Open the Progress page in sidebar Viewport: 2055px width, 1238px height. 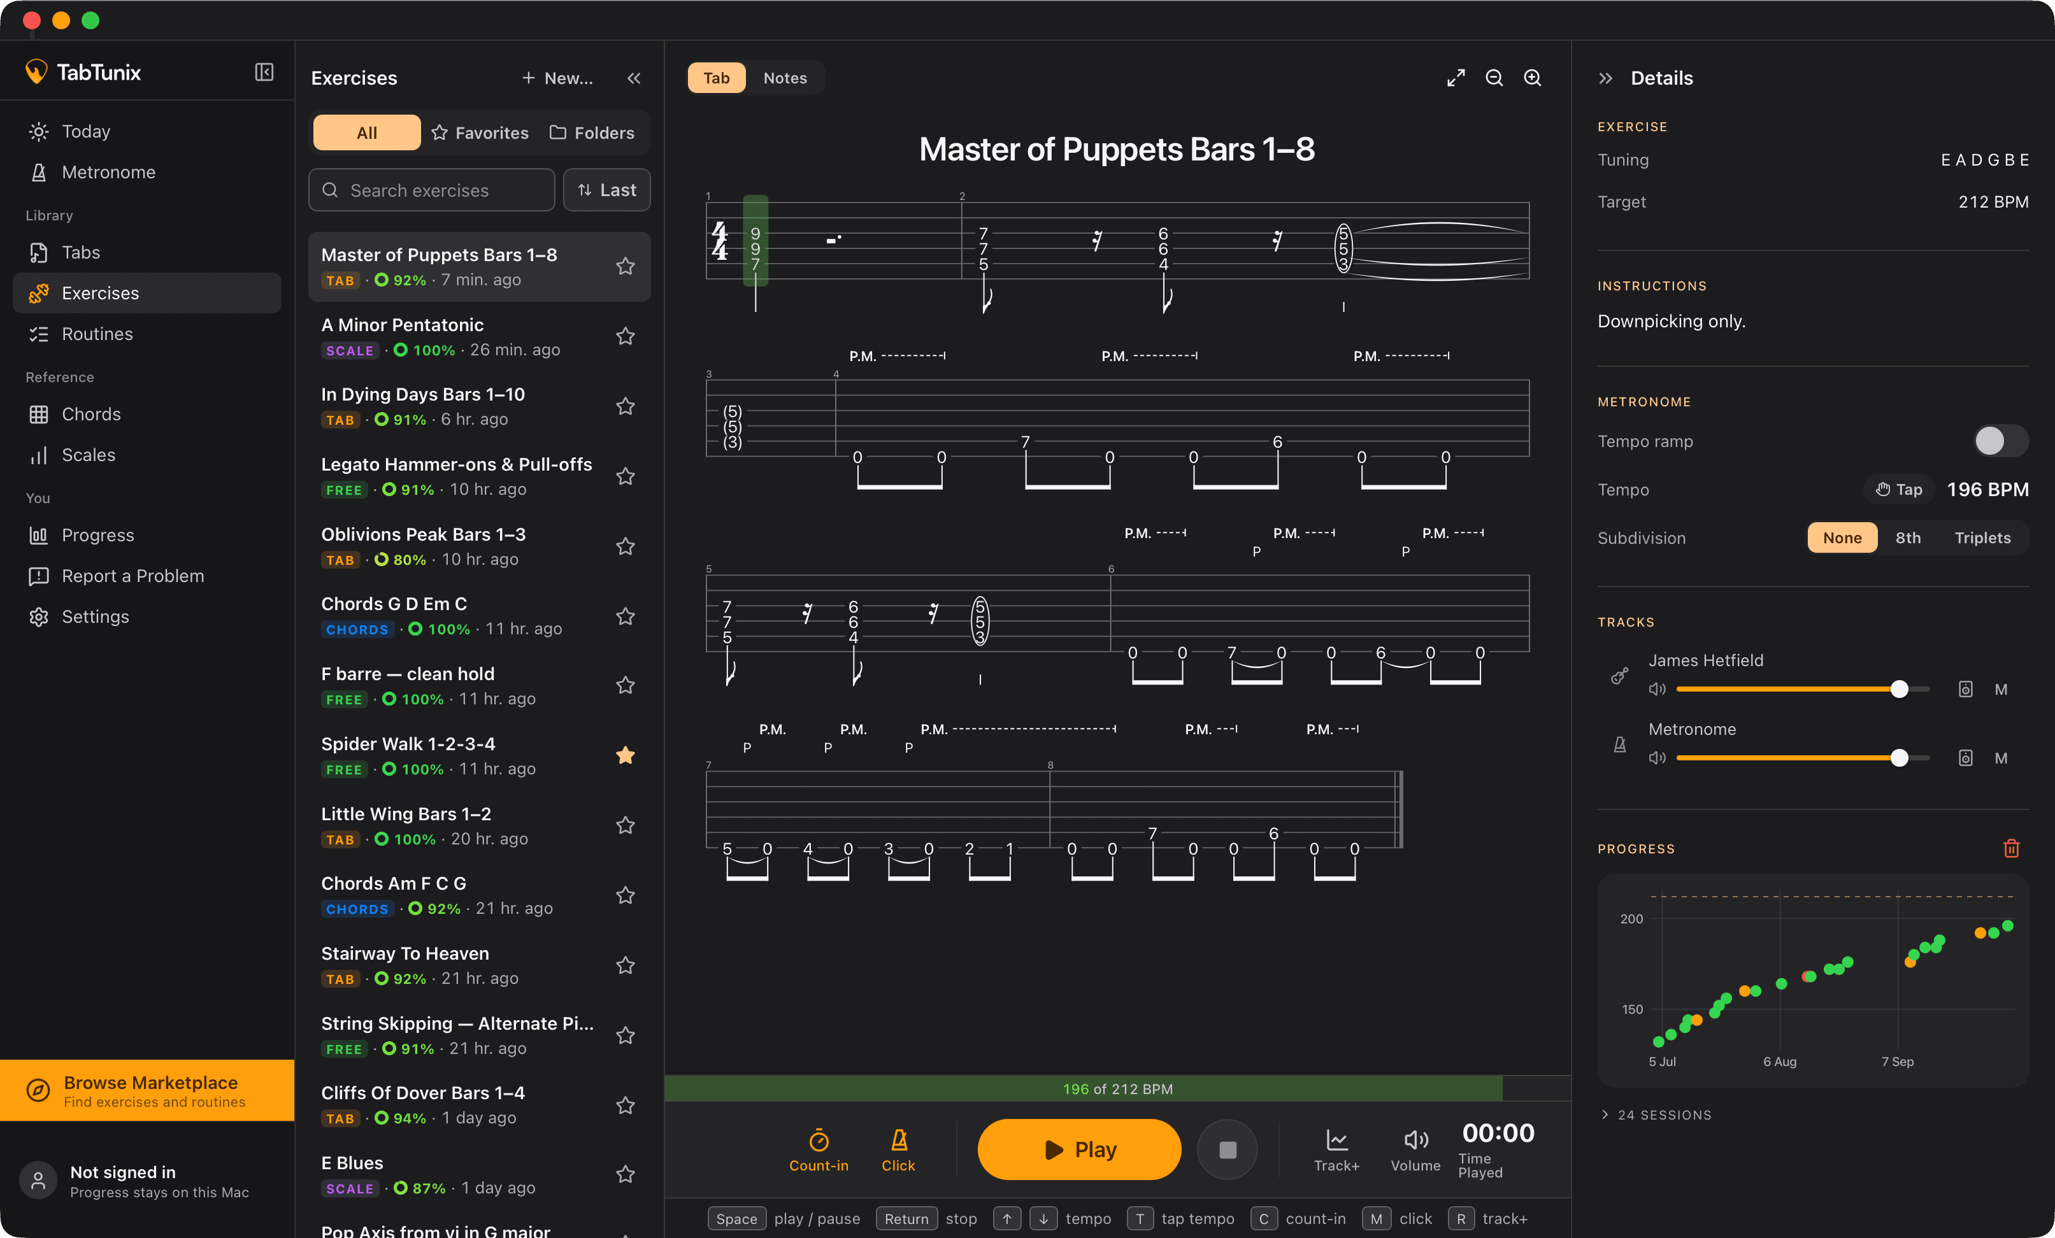tap(147, 535)
